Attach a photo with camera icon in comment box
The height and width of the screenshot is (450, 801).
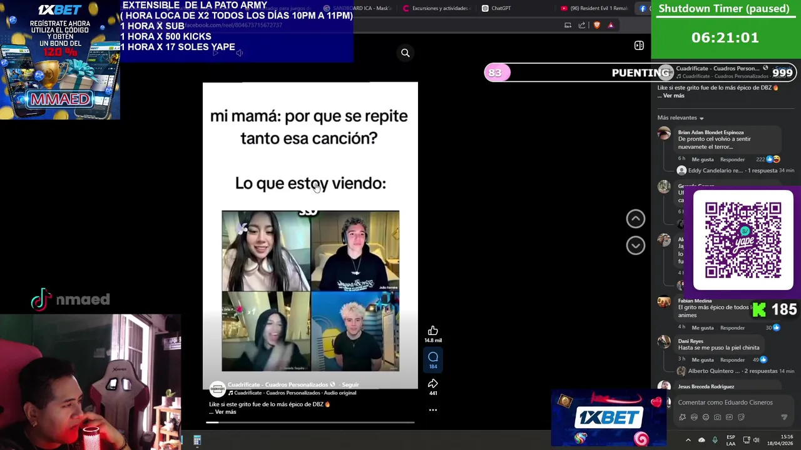point(717,417)
